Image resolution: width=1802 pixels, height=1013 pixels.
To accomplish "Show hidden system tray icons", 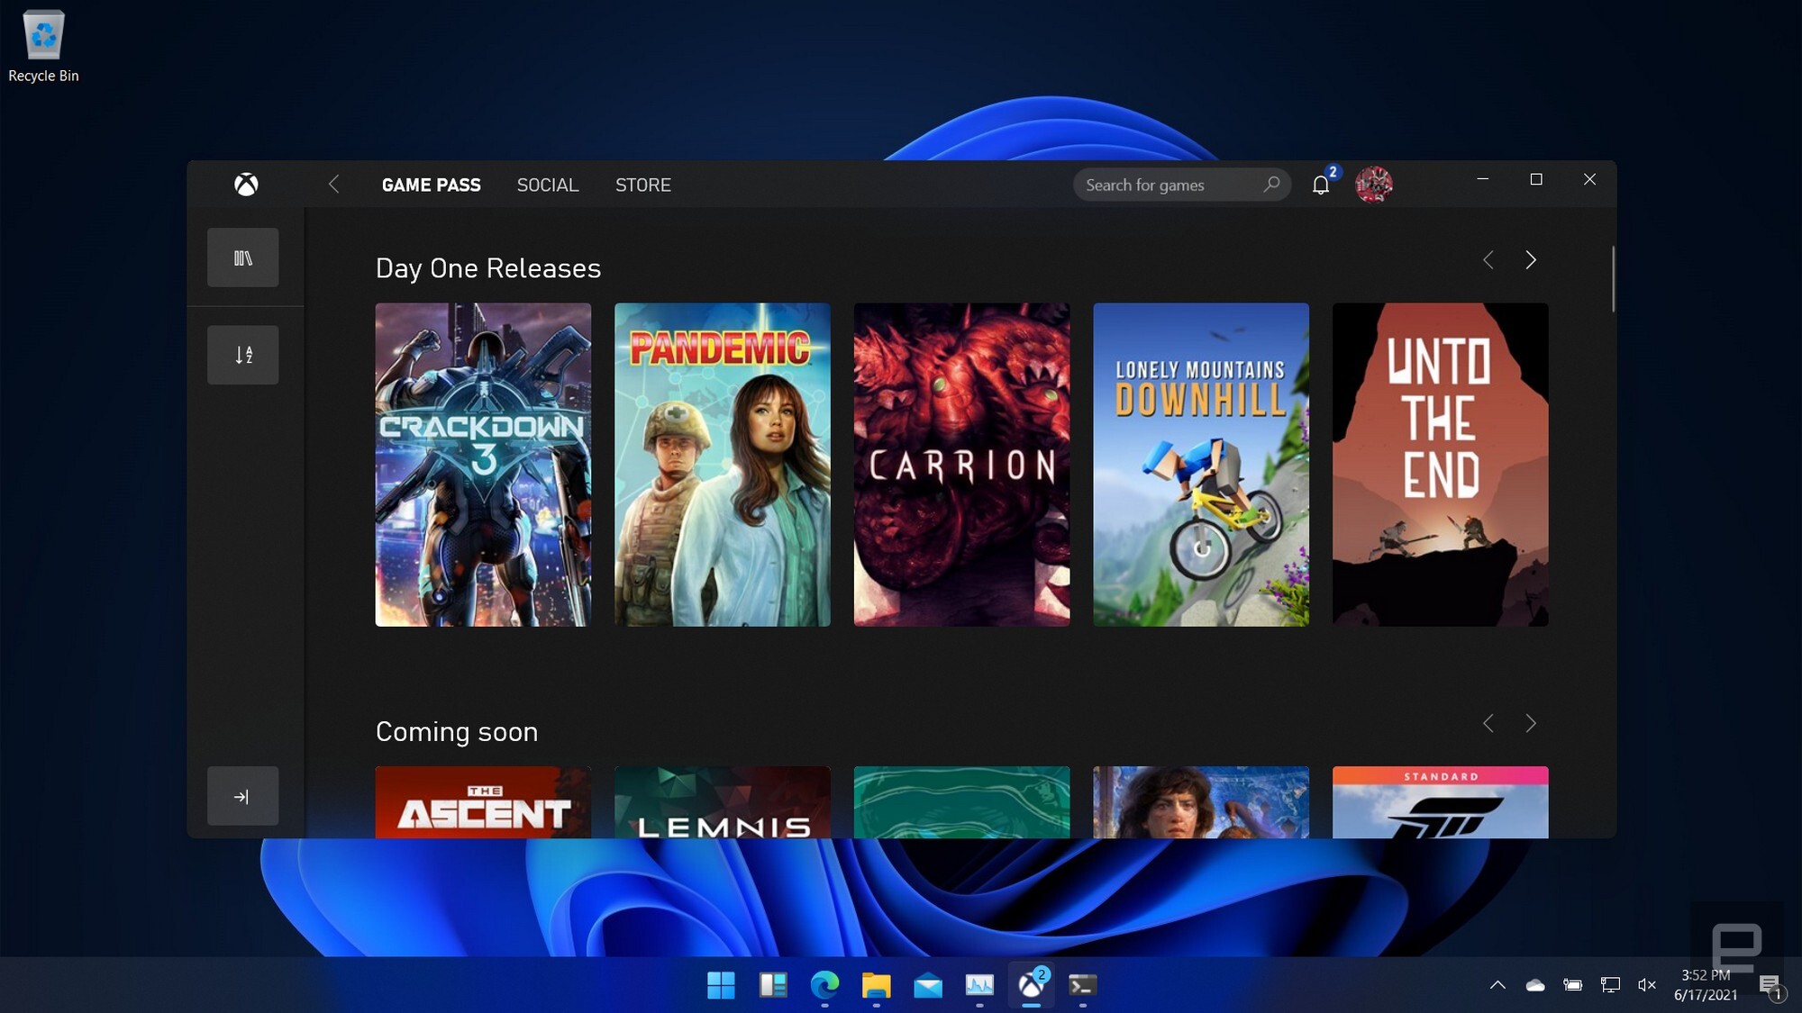I will tap(1497, 985).
